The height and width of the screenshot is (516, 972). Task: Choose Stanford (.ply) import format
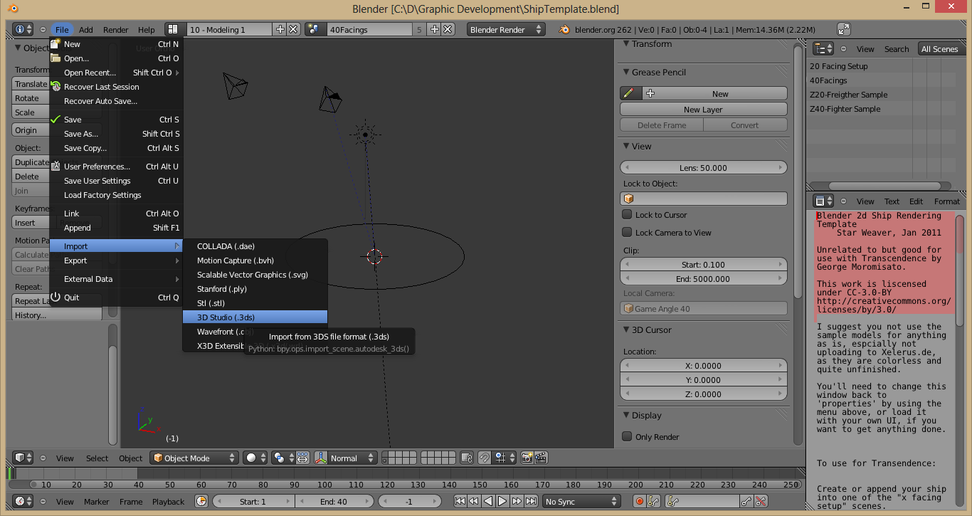point(255,289)
